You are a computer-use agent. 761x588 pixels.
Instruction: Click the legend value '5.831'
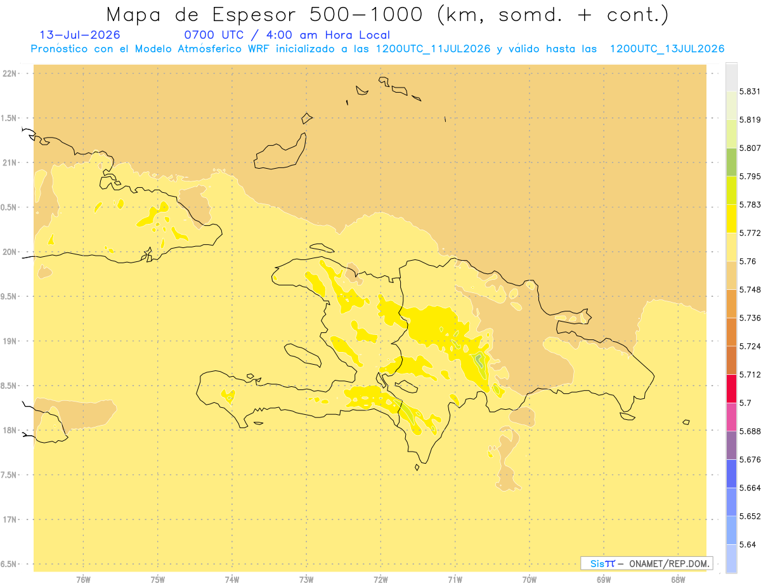(x=750, y=91)
